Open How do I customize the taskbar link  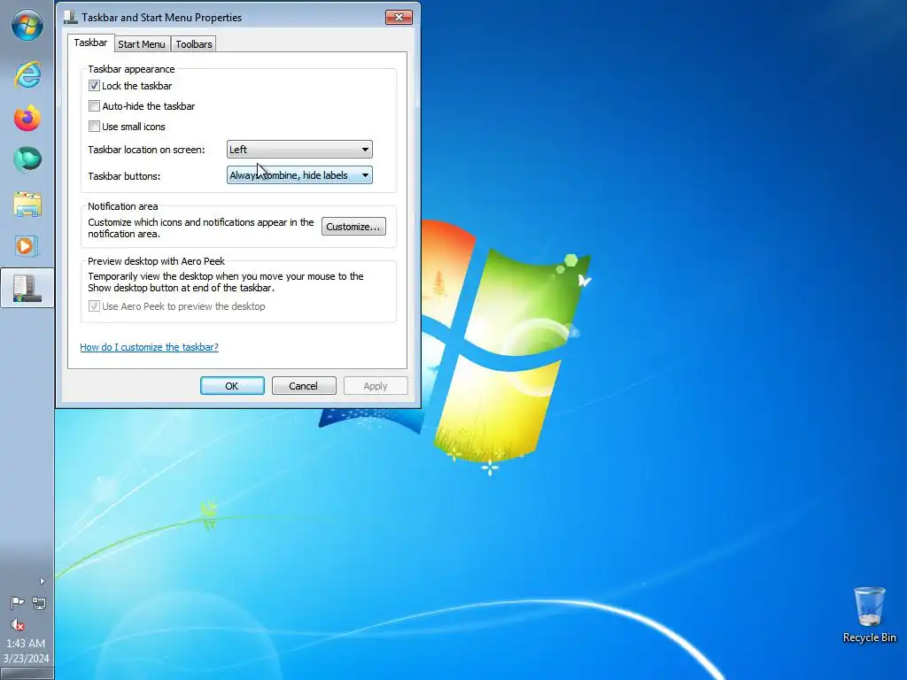(x=149, y=347)
